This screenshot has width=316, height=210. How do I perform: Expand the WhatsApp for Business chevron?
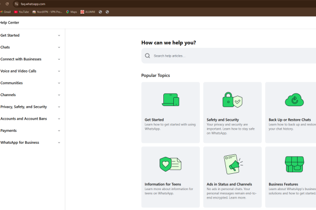click(59, 142)
